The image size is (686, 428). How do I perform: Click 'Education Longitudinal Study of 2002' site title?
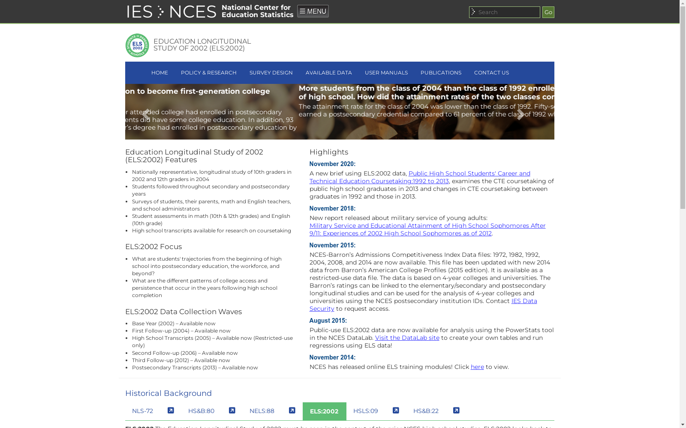tap(202, 45)
